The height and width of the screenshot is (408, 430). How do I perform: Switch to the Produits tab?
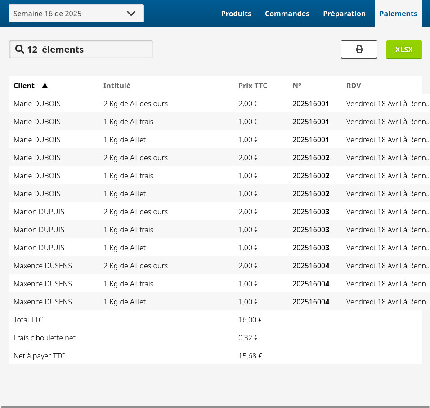(x=236, y=14)
